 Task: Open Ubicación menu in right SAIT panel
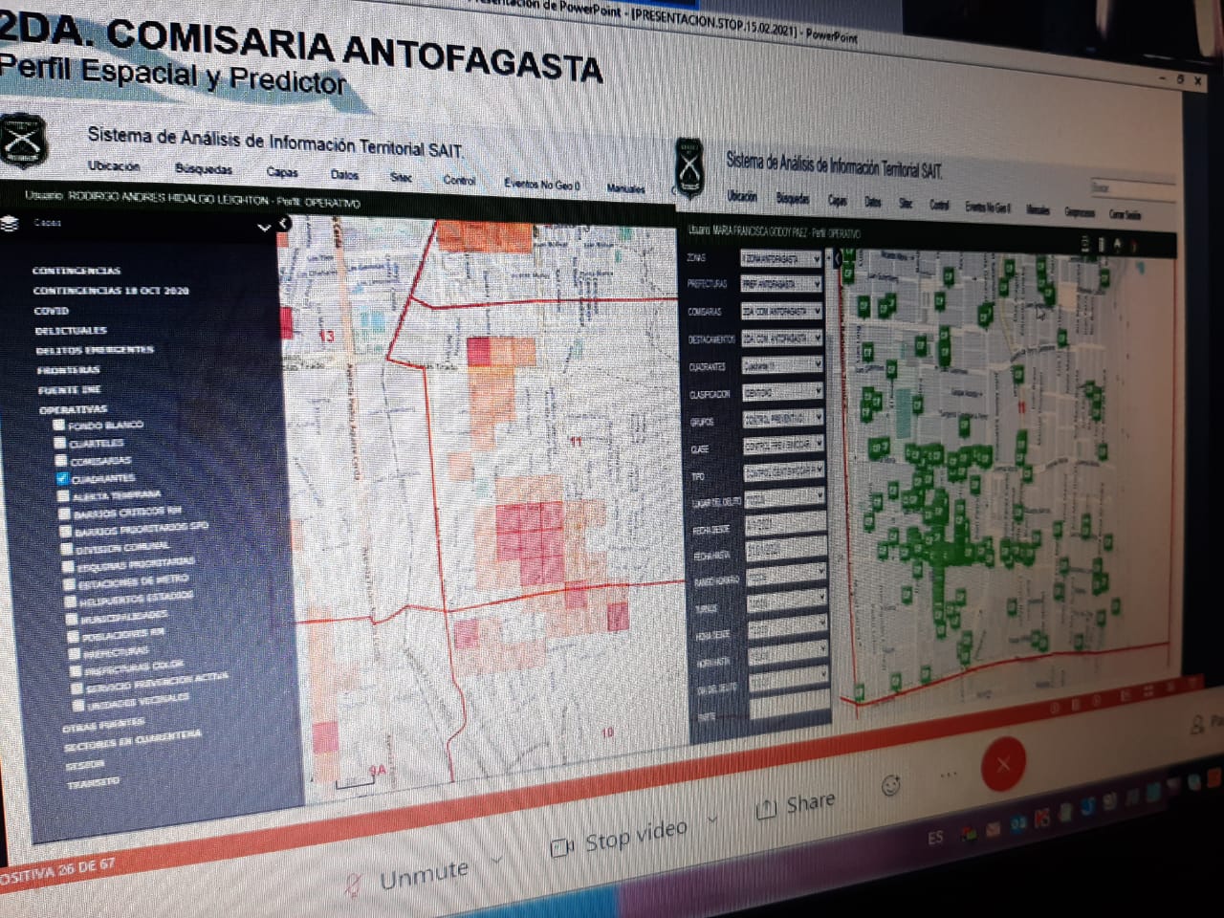coord(742,196)
